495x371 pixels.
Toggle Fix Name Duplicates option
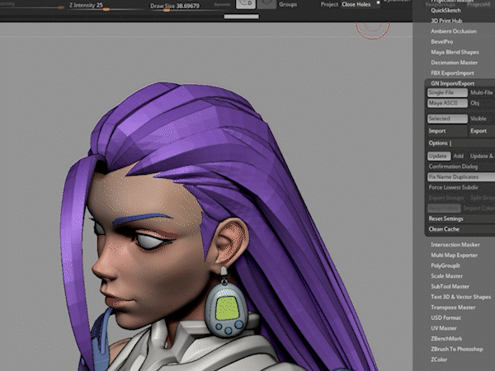tap(461, 177)
